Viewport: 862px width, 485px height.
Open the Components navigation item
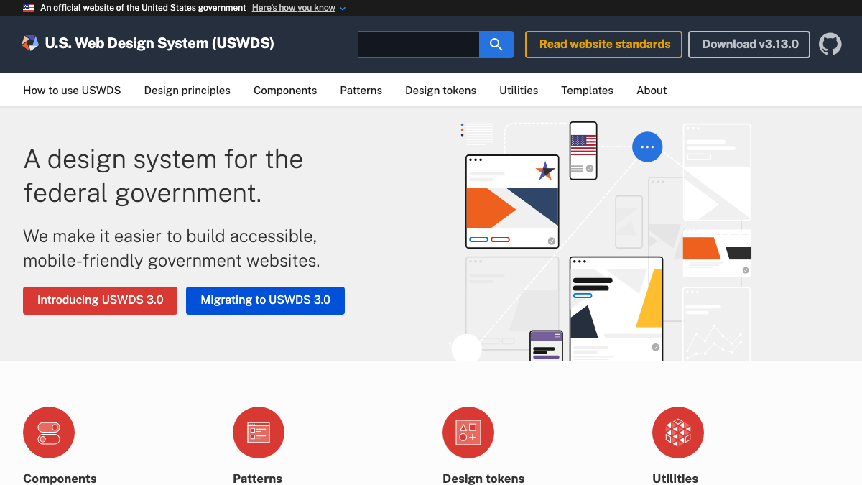285,90
